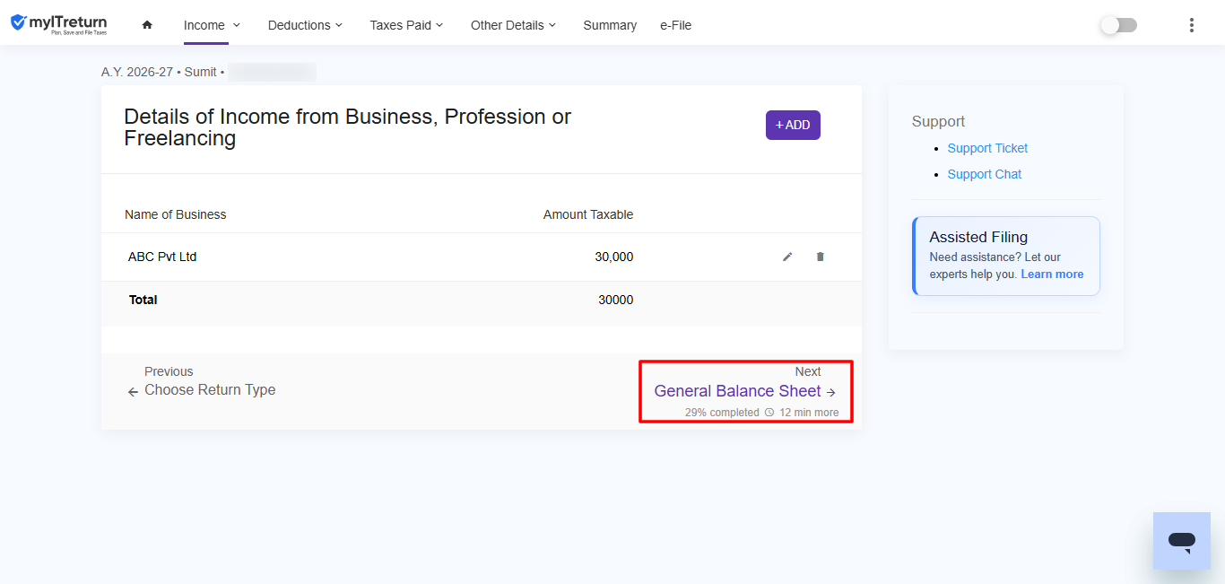The width and height of the screenshot is (1225, 584).
Task: Expand the Taxes Paid dropdown menu
Action: [406, 25]
